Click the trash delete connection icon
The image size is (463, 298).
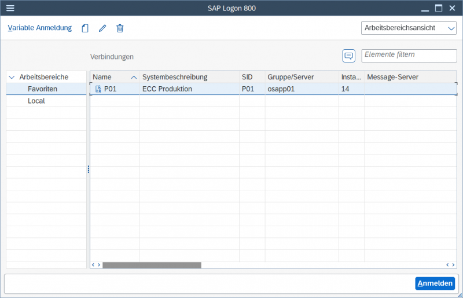pos(120,28)
